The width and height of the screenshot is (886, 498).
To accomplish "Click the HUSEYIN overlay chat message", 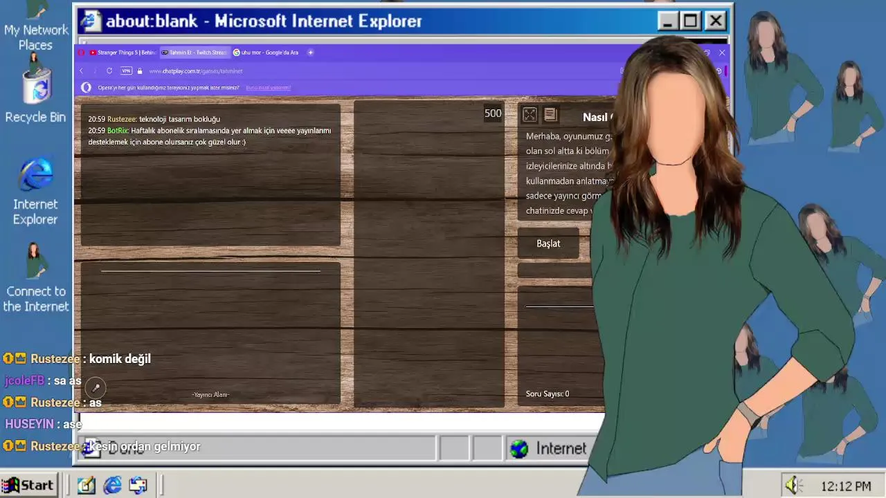I will point(43,424).
